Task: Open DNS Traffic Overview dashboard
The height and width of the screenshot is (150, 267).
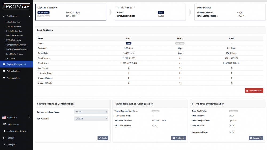Action: [14, 31]
